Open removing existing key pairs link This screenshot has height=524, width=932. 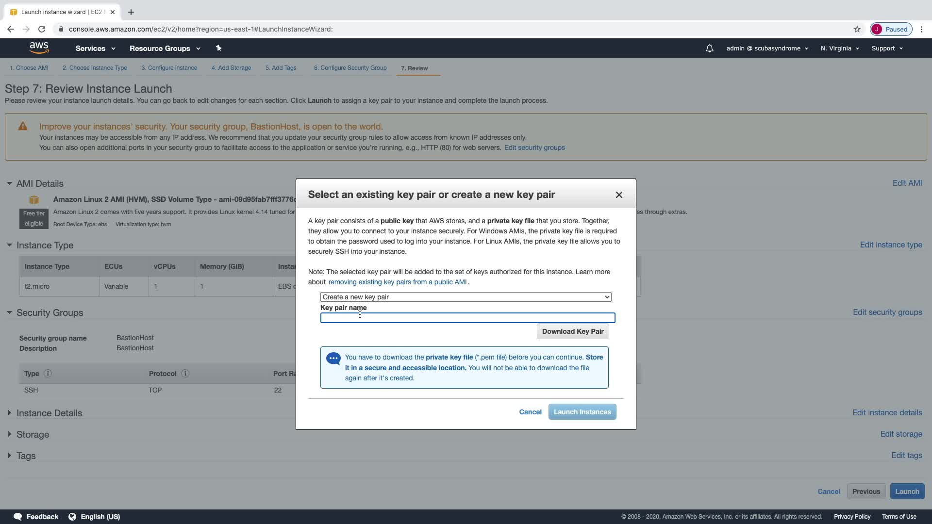[397, 282]
